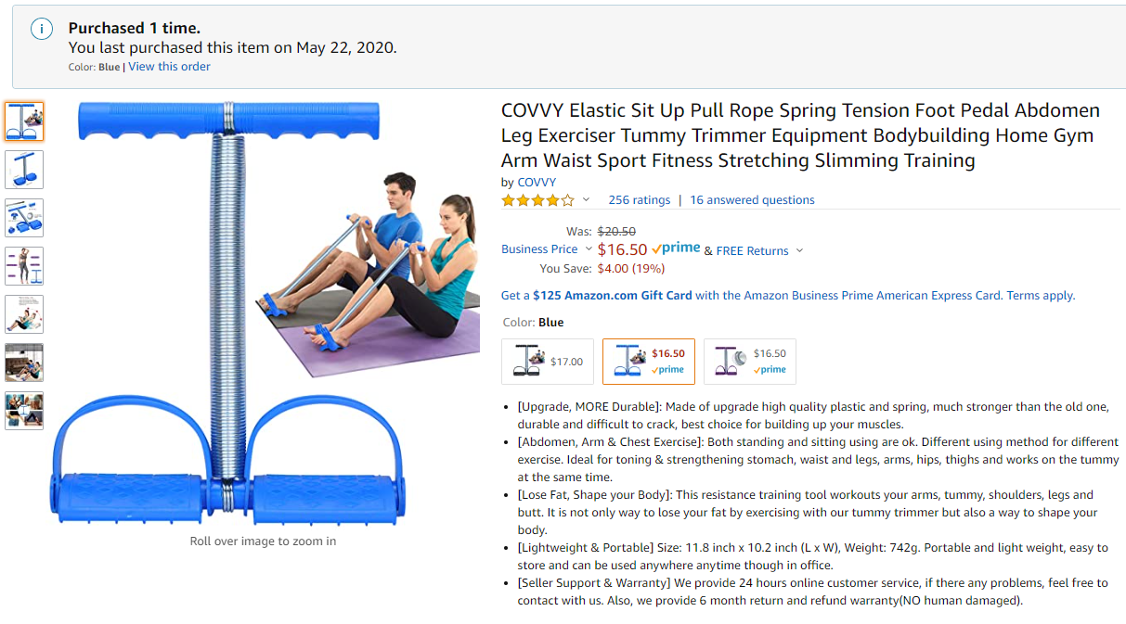Expand the star rating dropdown arrow
Image resolution: width=1126 pixels, height=624 pixels.
pyautogui.click(x=586, y=200)
